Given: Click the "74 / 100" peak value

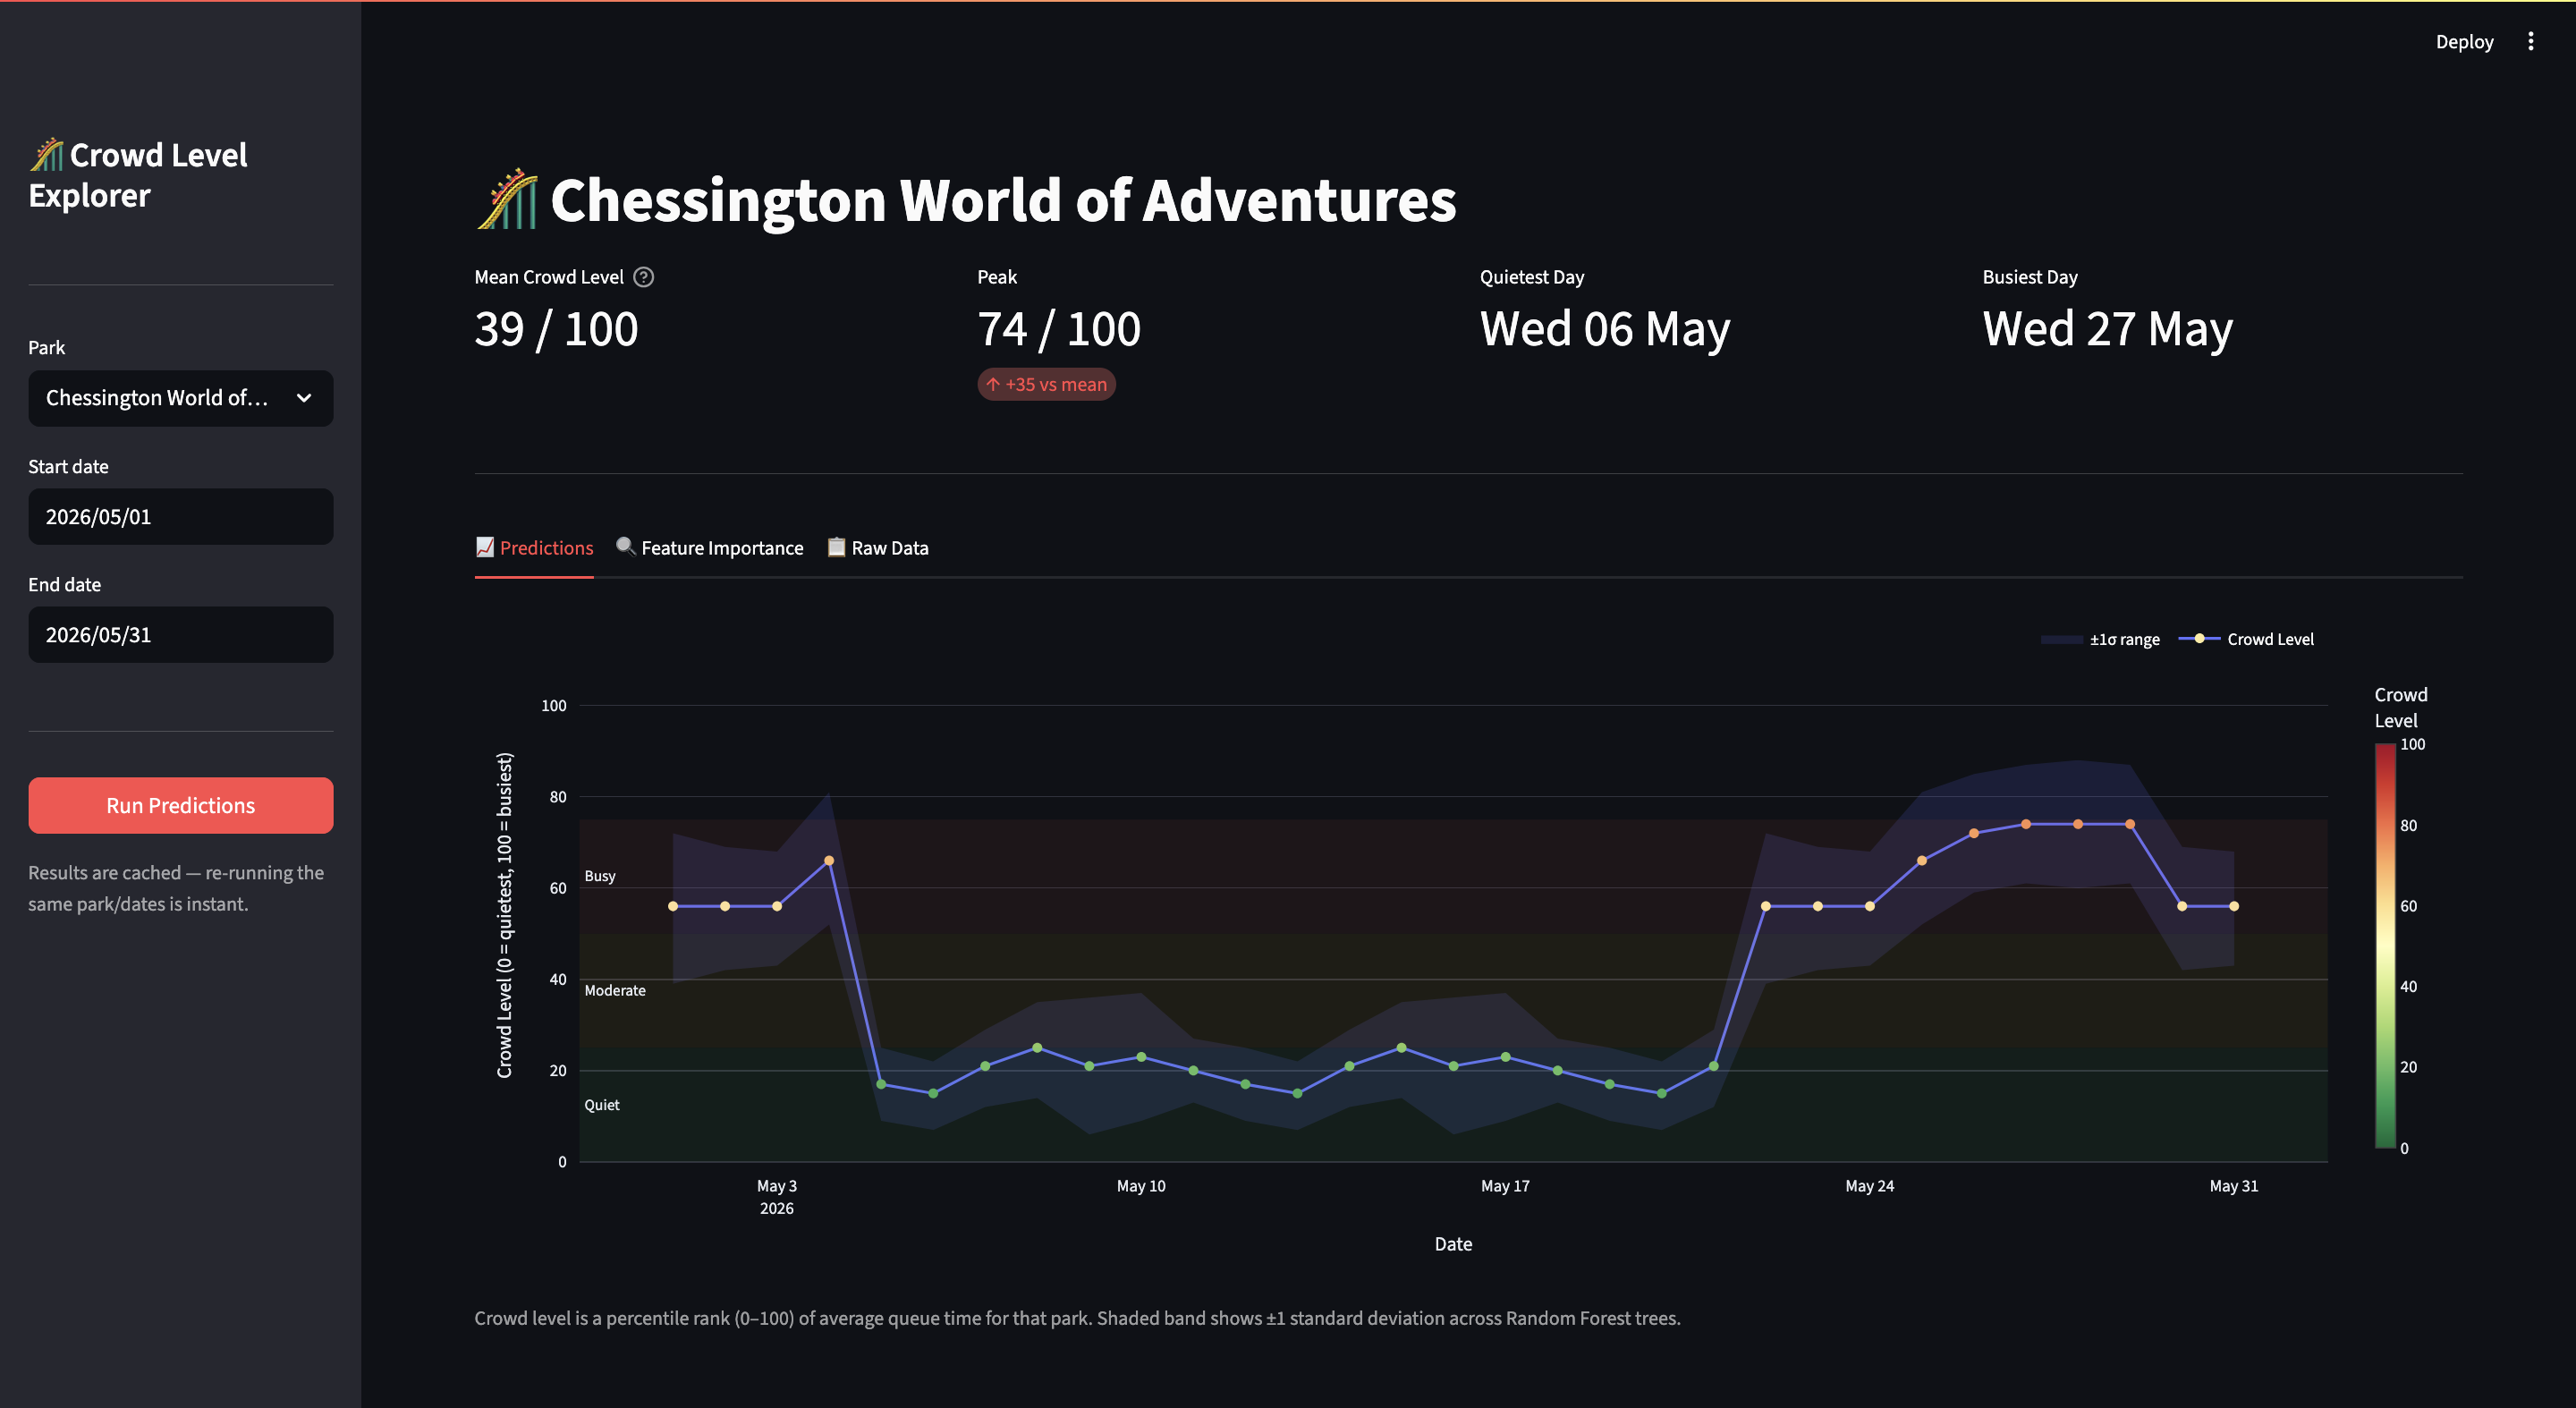Looking at the screenshot, I should [x=1059, y=329].
